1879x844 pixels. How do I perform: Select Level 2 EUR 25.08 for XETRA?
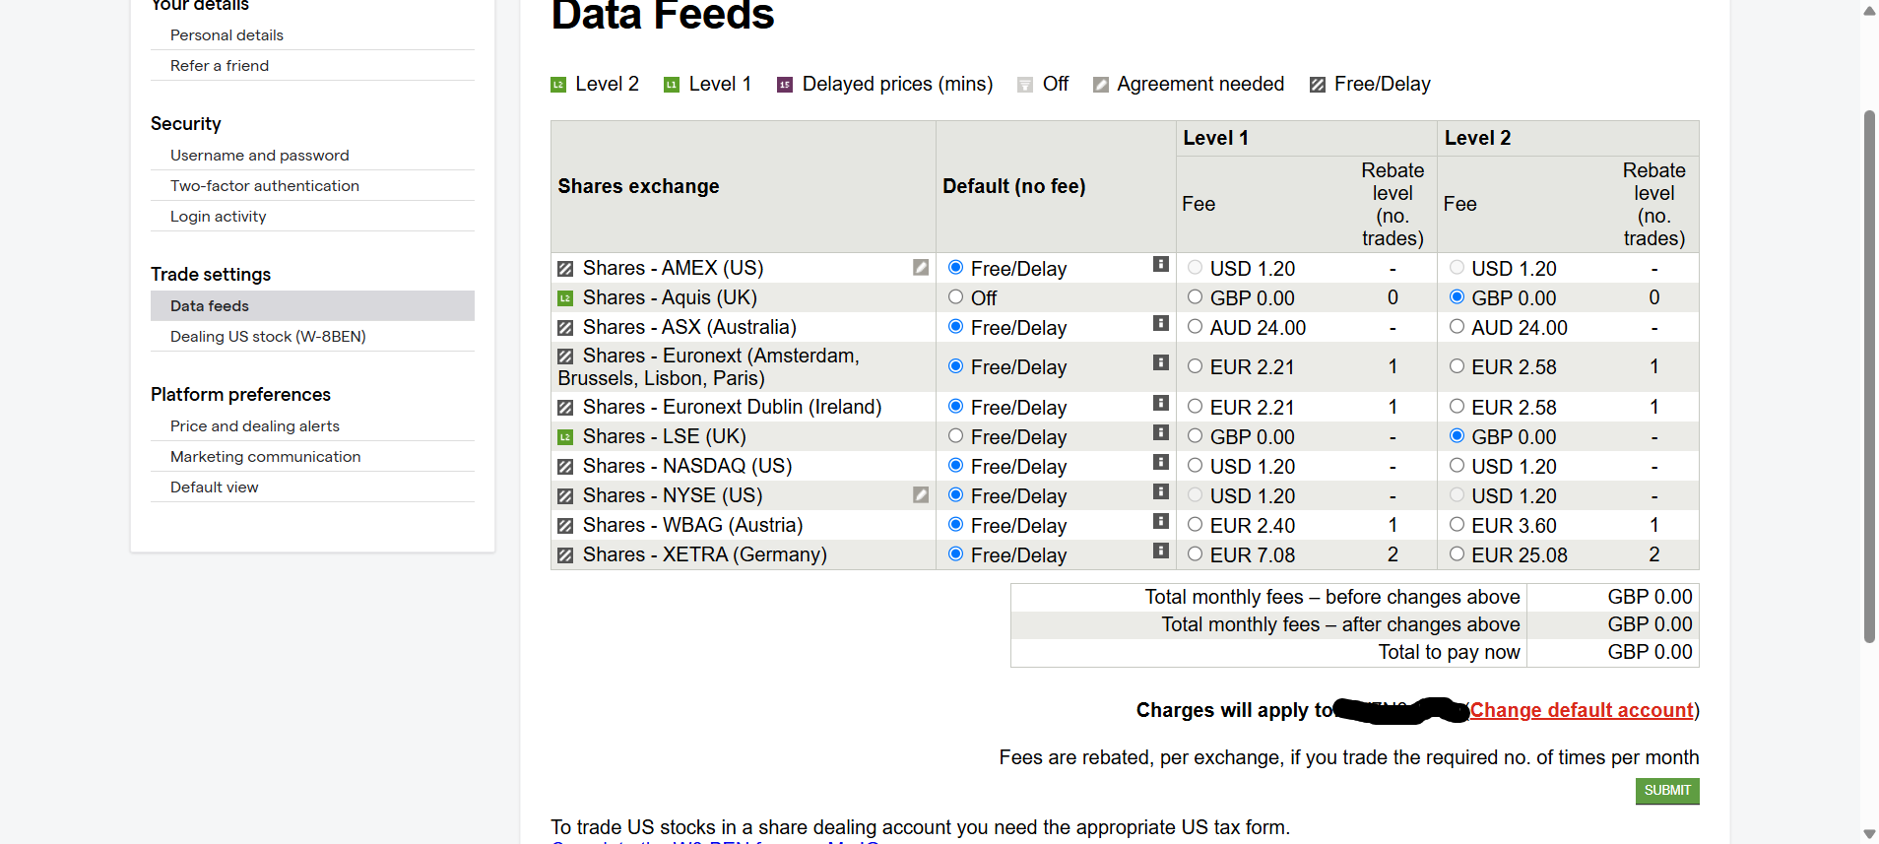(1457, 553)
